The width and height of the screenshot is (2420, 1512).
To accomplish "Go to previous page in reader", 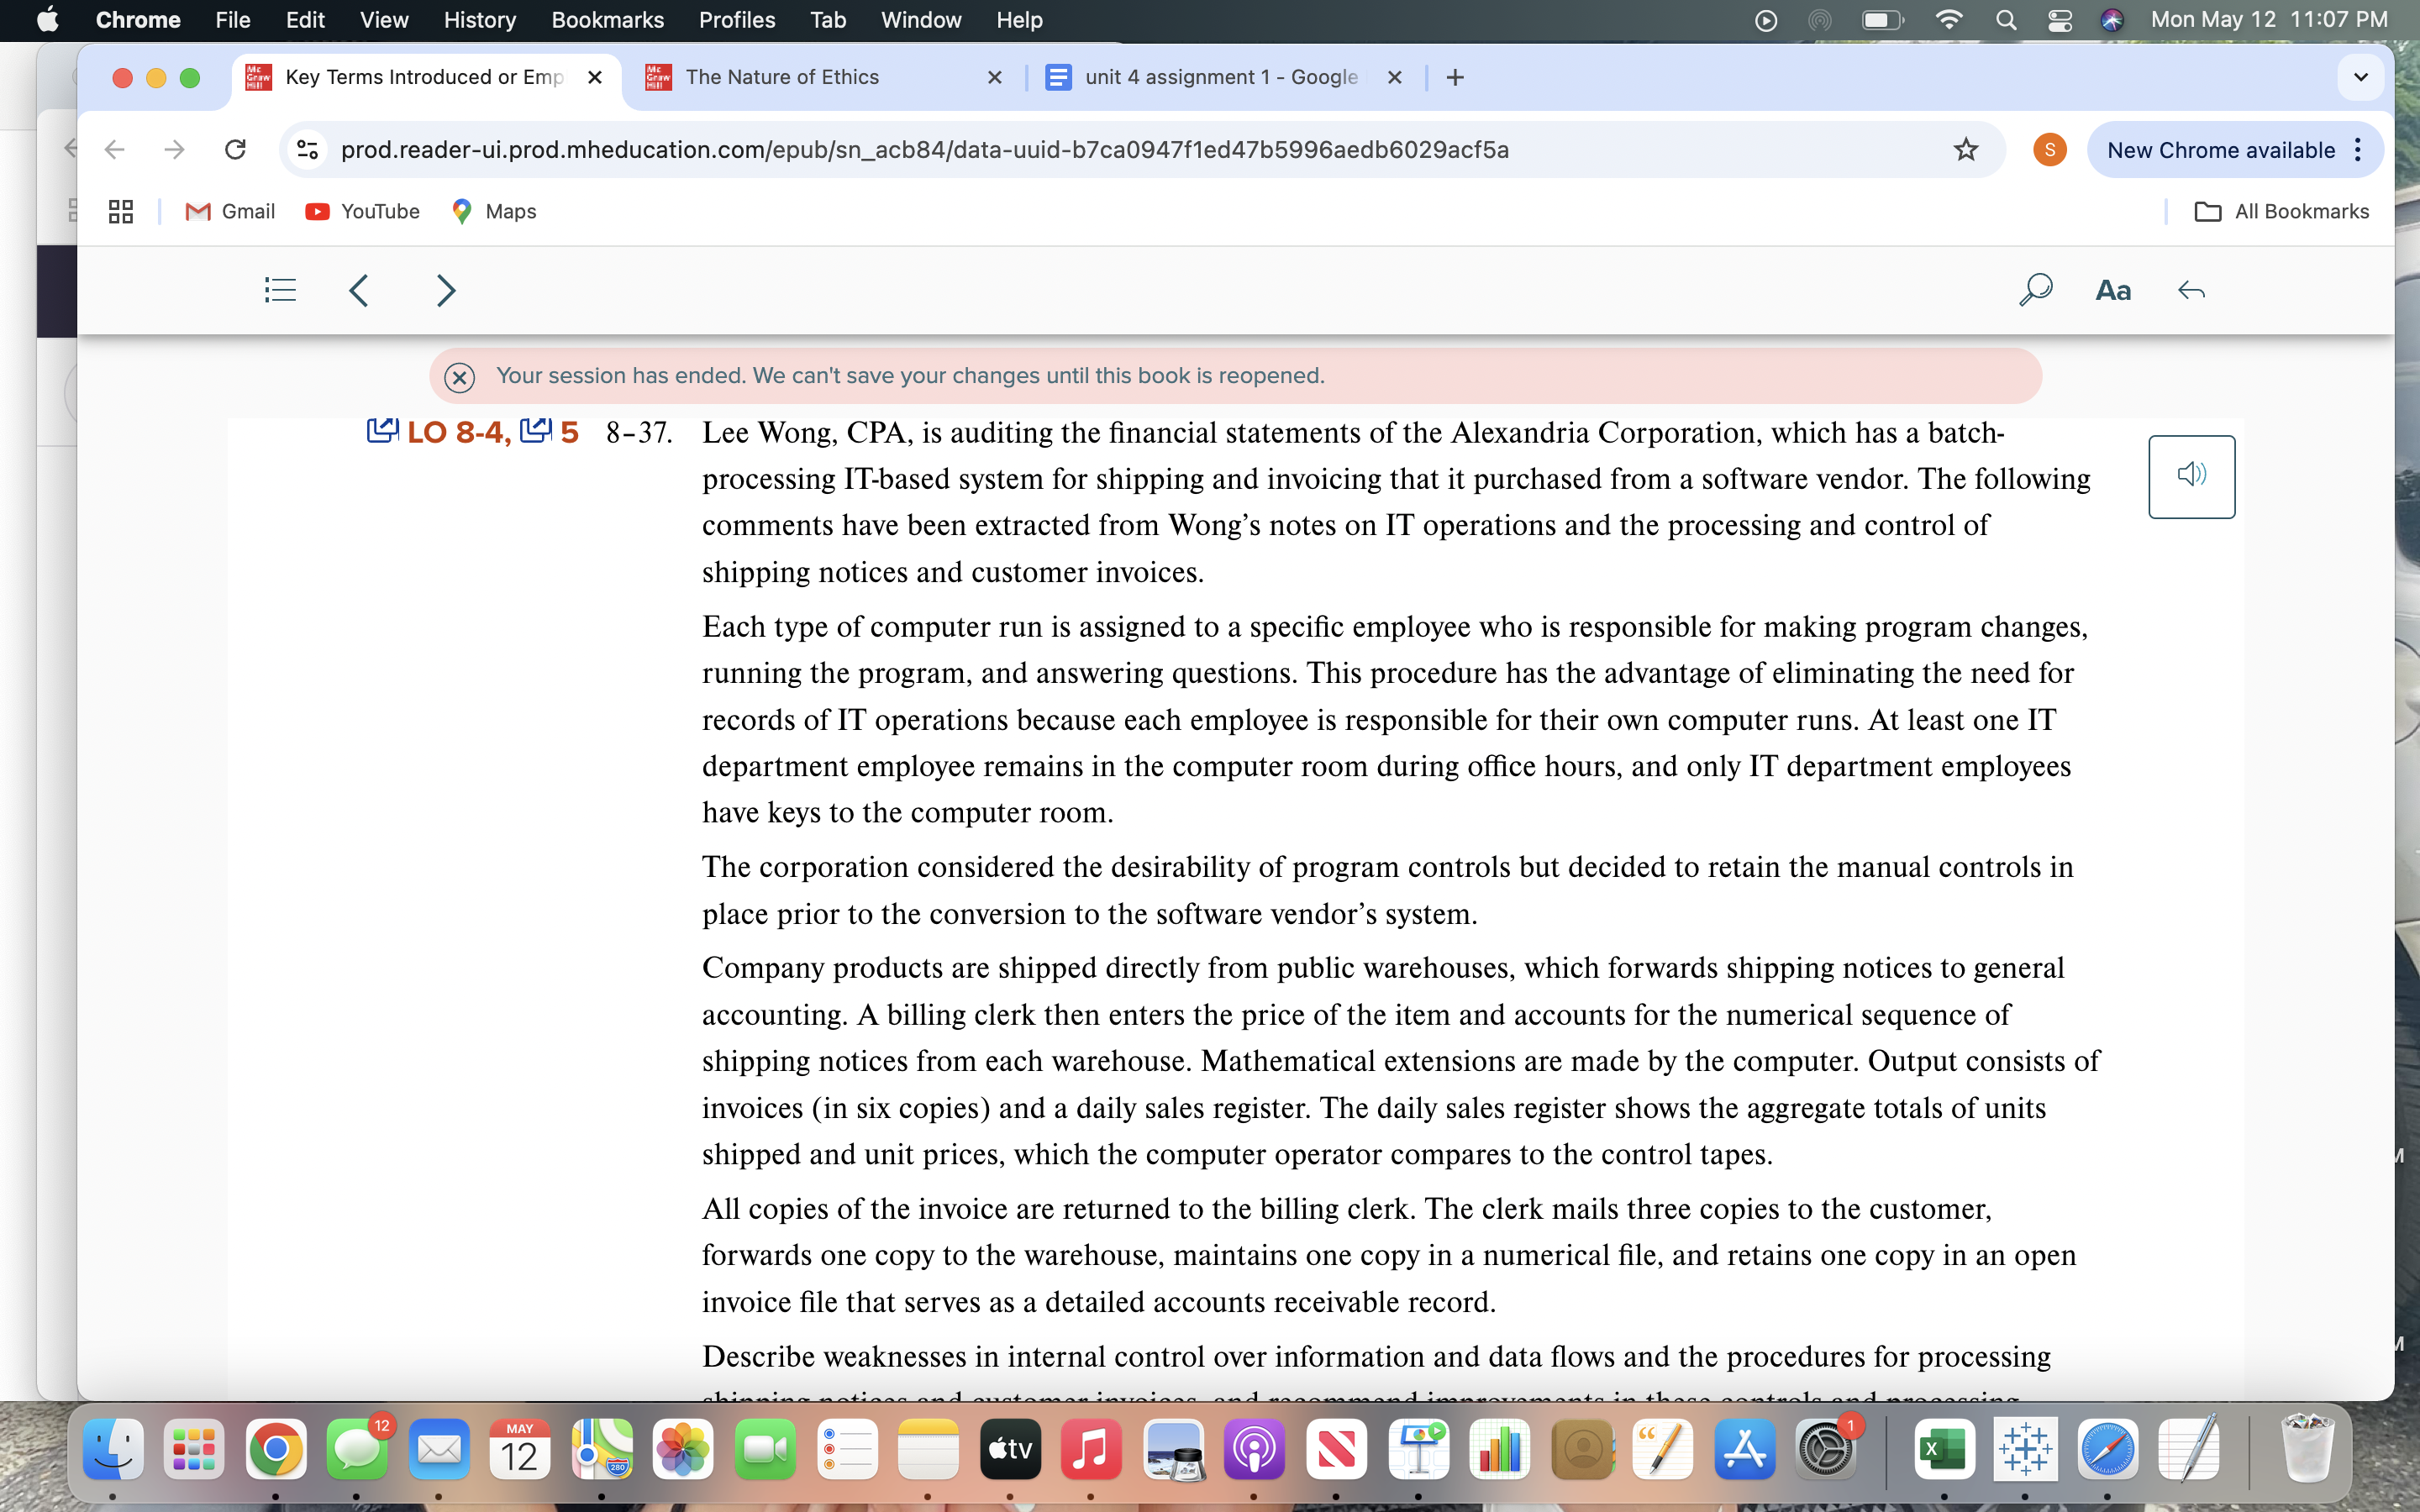I will [359, 290].
